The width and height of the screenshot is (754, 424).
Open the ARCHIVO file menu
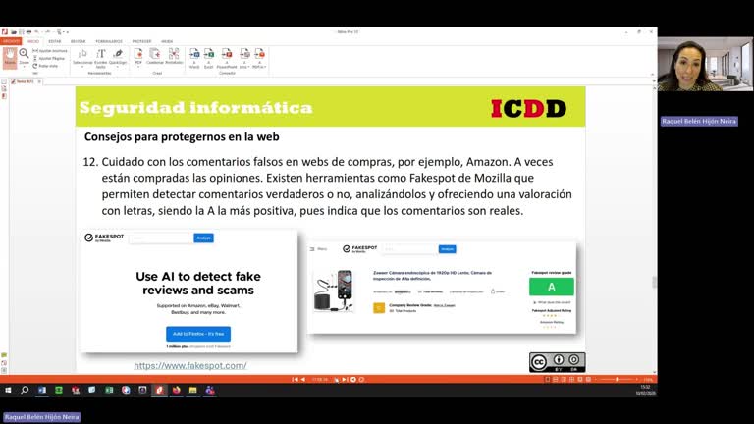point(11,41)
